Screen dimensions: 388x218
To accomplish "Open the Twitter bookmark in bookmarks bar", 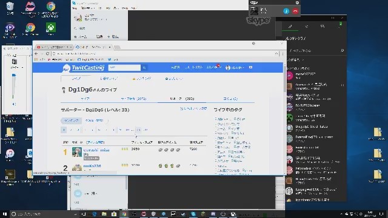I will pyautogui.click(x=113, y=59).
